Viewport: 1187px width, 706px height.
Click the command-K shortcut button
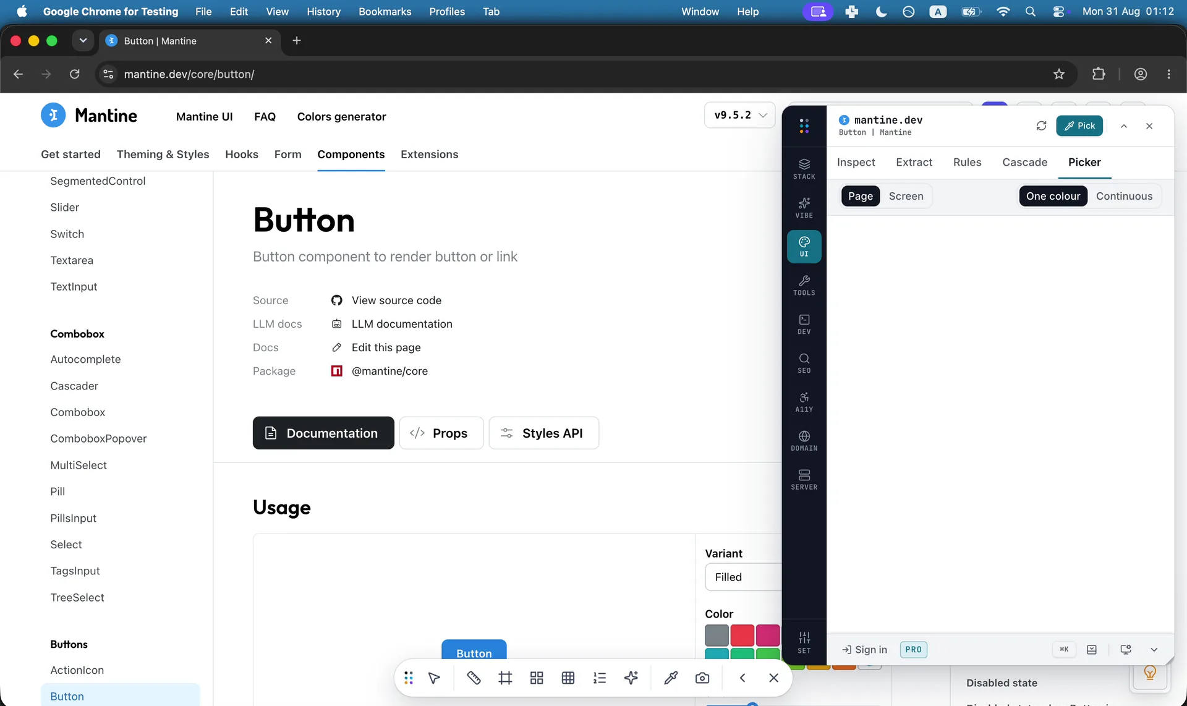pos(1064,649)
